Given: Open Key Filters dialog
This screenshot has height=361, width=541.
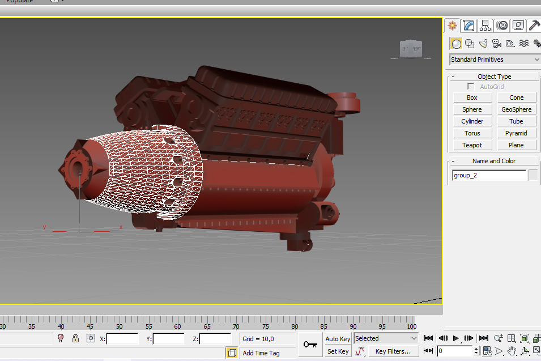Looking at the screenshot, I should [x=393, y=351].
